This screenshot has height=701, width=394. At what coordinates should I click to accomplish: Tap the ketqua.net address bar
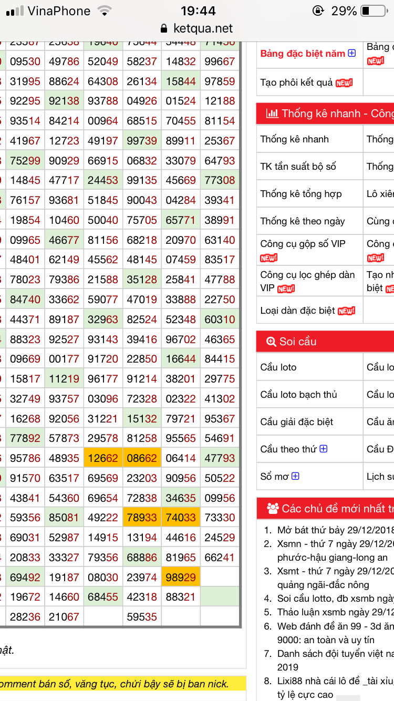tap(197, 28)
